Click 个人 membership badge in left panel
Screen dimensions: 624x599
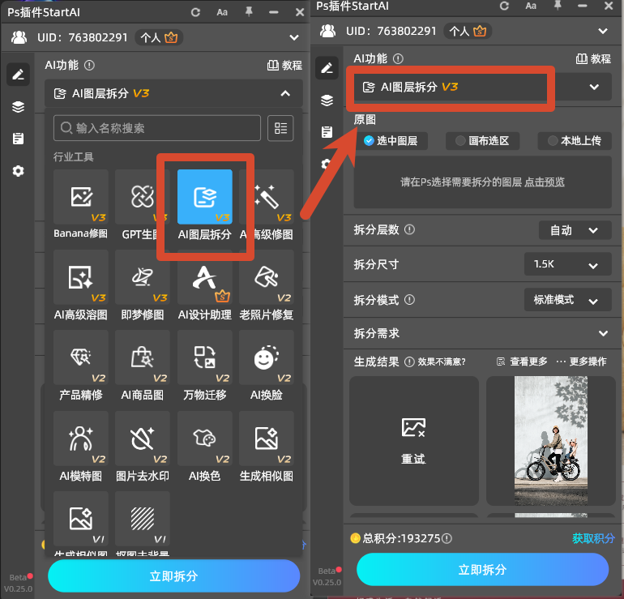tap(159, 37)
